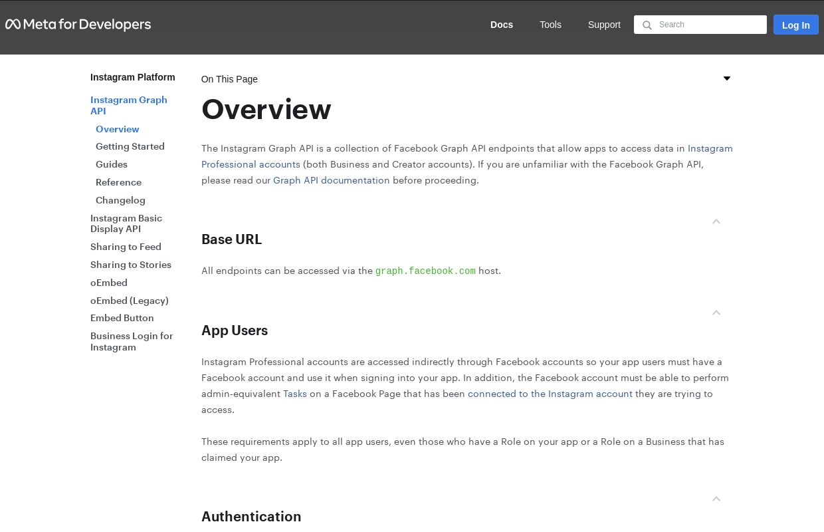Expand the On This Page dropdown arrow
Image resolution: width=824 pixels, height=532 pixels.
coord(727,78)
